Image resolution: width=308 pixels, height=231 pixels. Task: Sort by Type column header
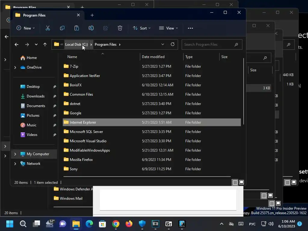[189, 57]
